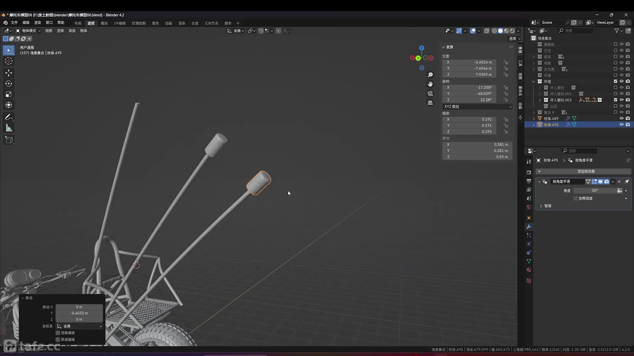Viewport: 634px width, 356px height.
Task: Switch to the 雕刻 workspace tab
Action: click(104, 23)
